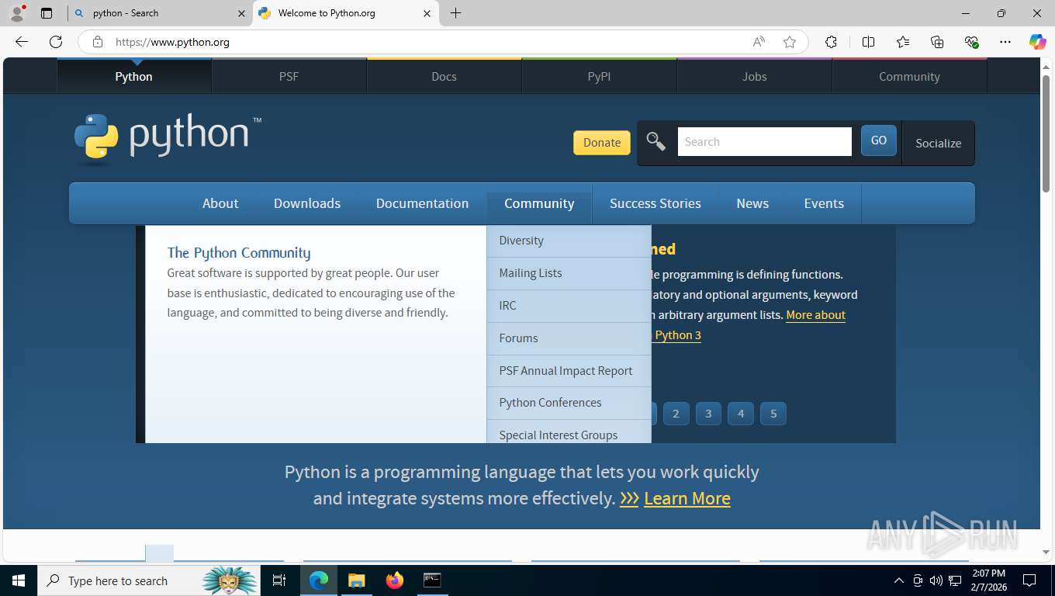Click the yellow Donate button

[602, 142]
